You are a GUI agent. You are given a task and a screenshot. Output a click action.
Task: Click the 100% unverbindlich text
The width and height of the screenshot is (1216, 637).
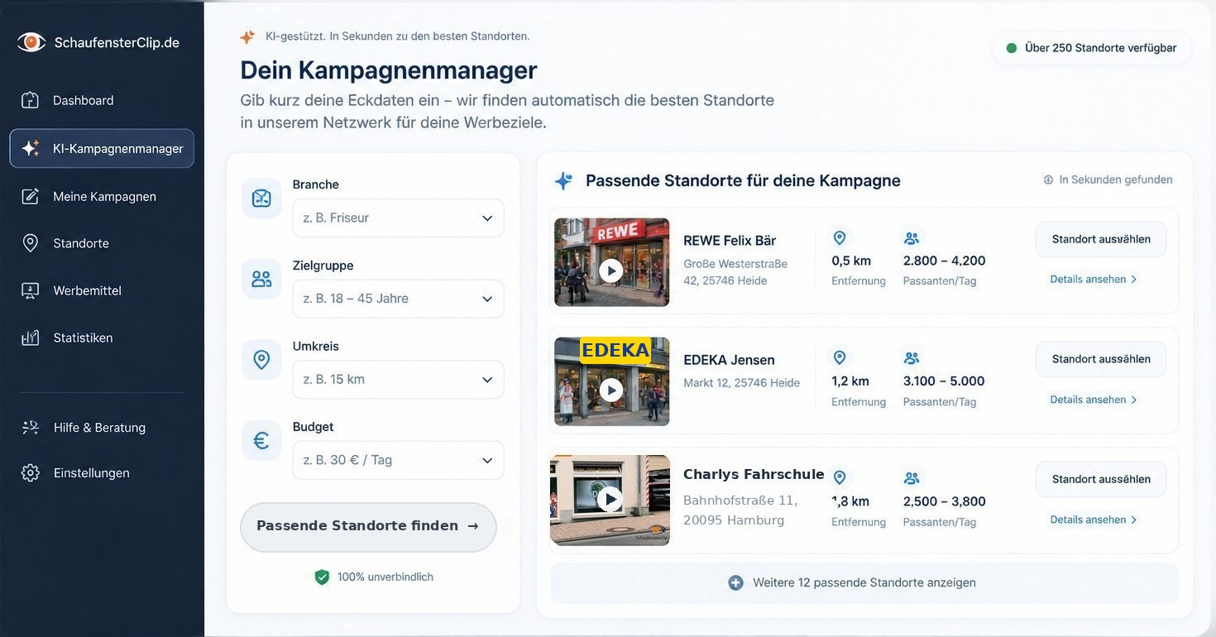click(385, 577)
